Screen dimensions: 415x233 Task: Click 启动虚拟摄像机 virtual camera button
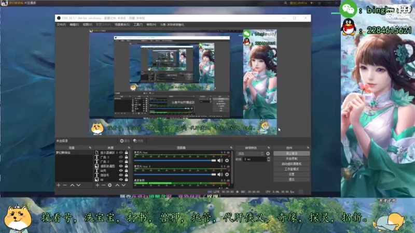click(x=292, y=164)
